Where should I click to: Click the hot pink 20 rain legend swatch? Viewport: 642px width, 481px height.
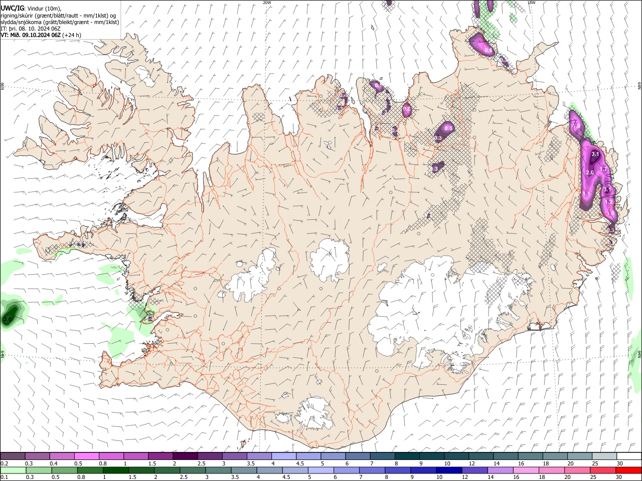[x=577, y=470]
